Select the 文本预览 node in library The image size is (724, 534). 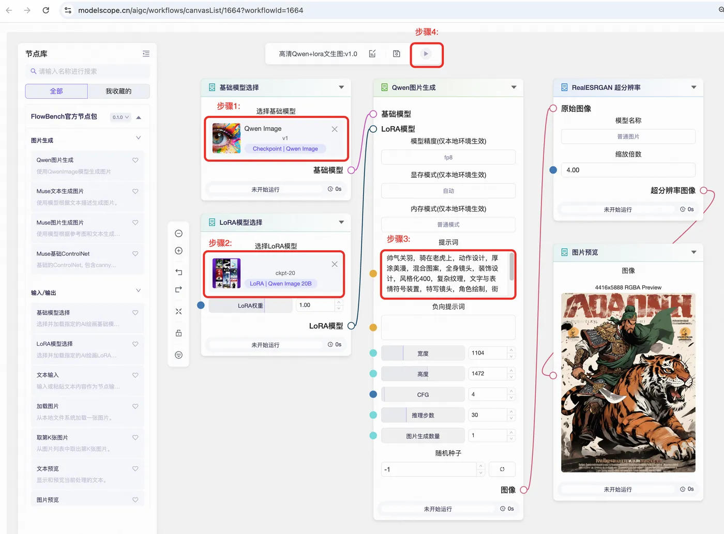point(87,474)
